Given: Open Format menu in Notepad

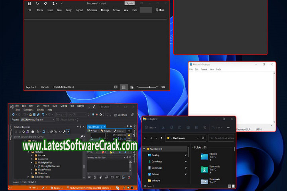Looking at the screenshot, I should (x=204, y=70).
